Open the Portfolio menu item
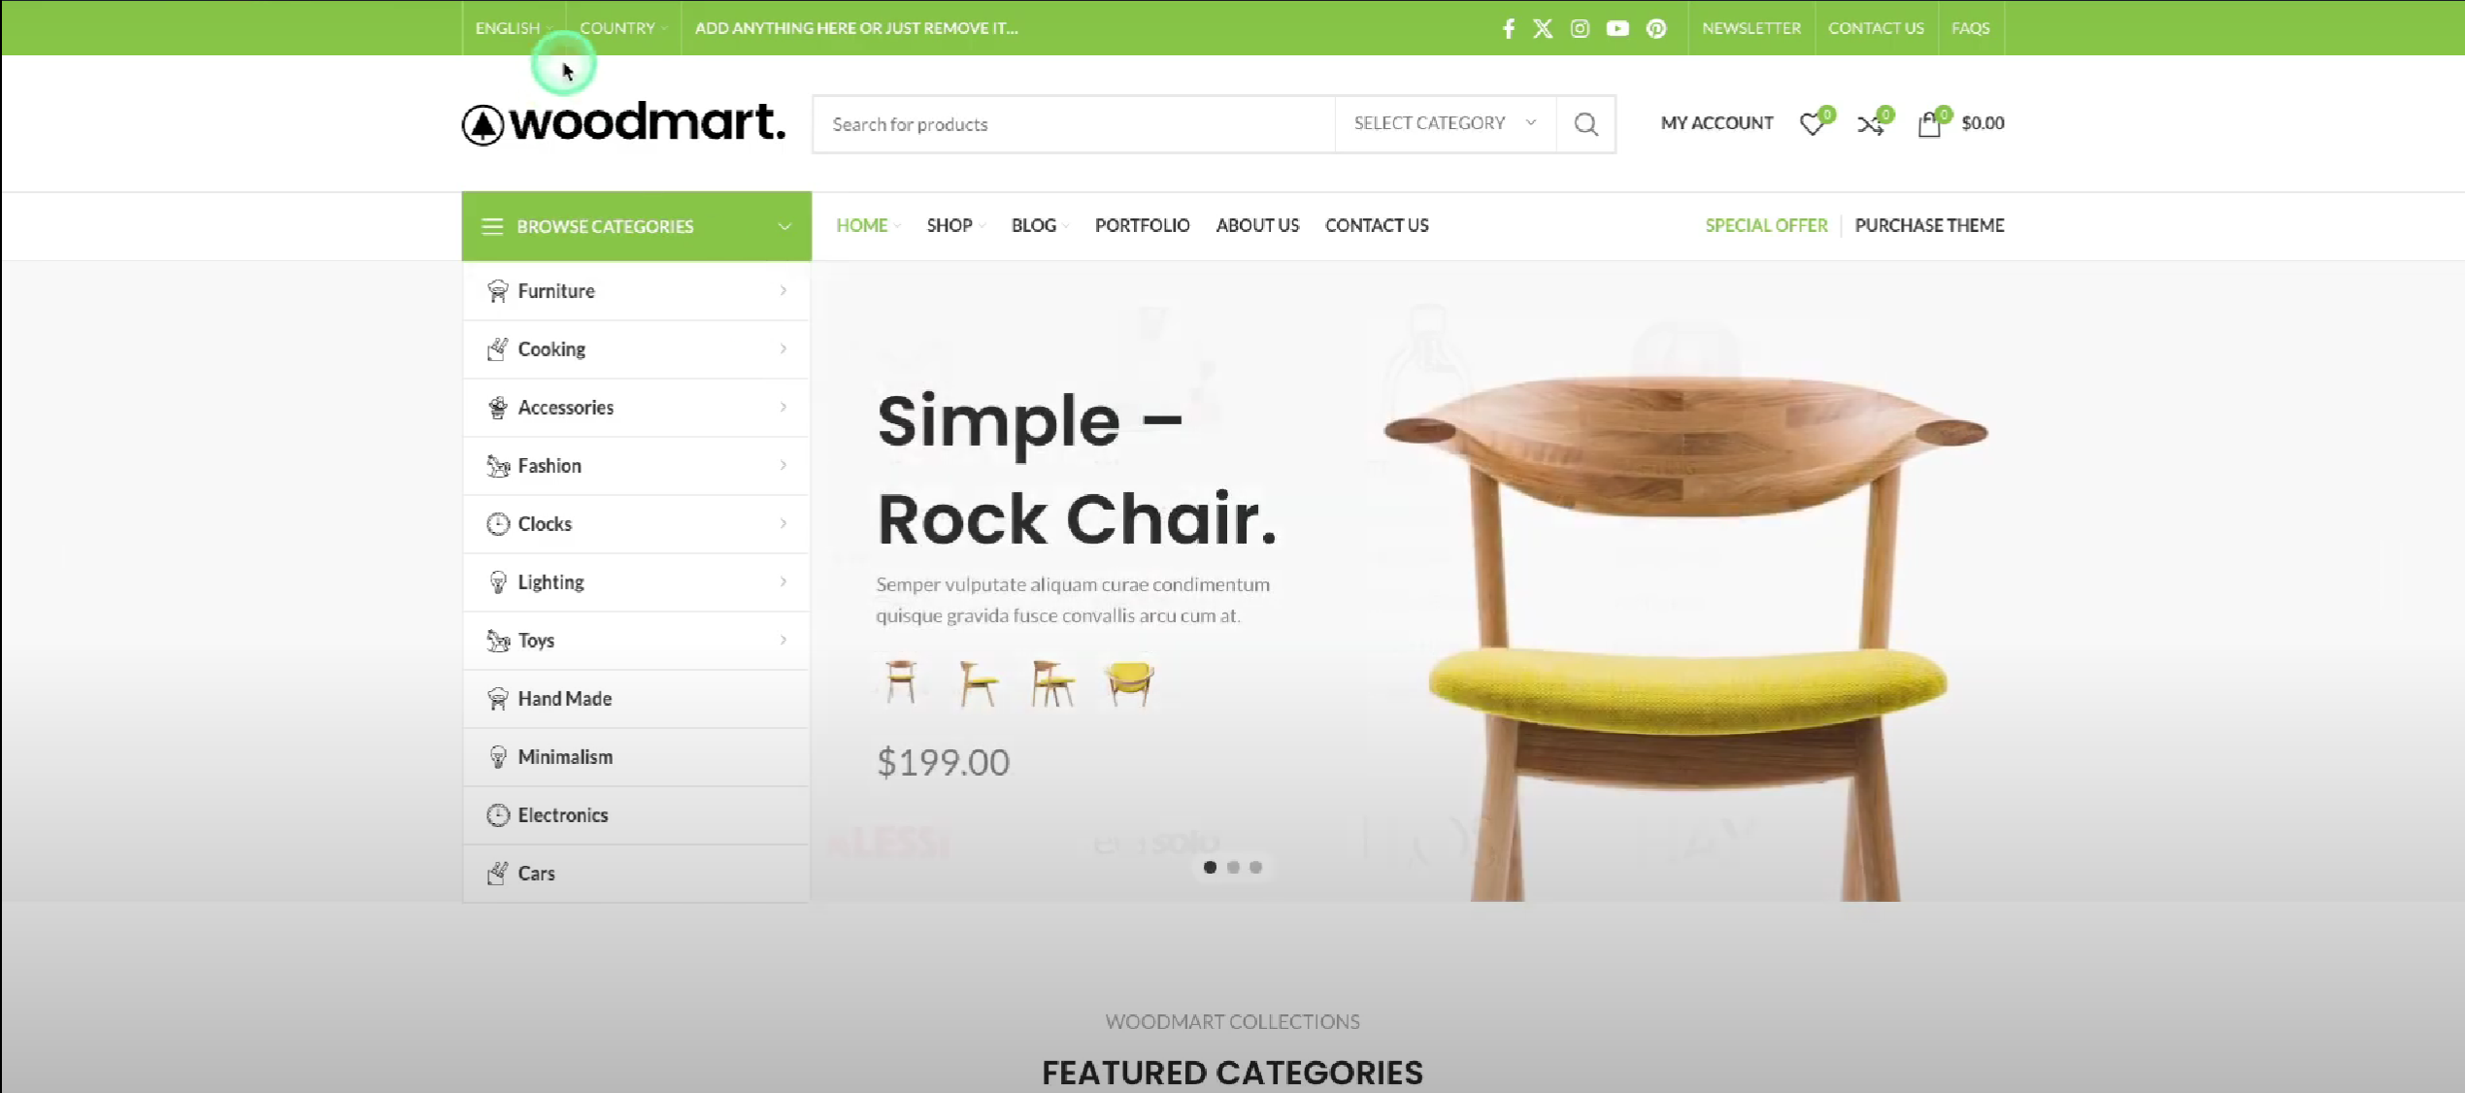Image resolution: width=2465 pixels, height=1093 pixels. 1142,225
